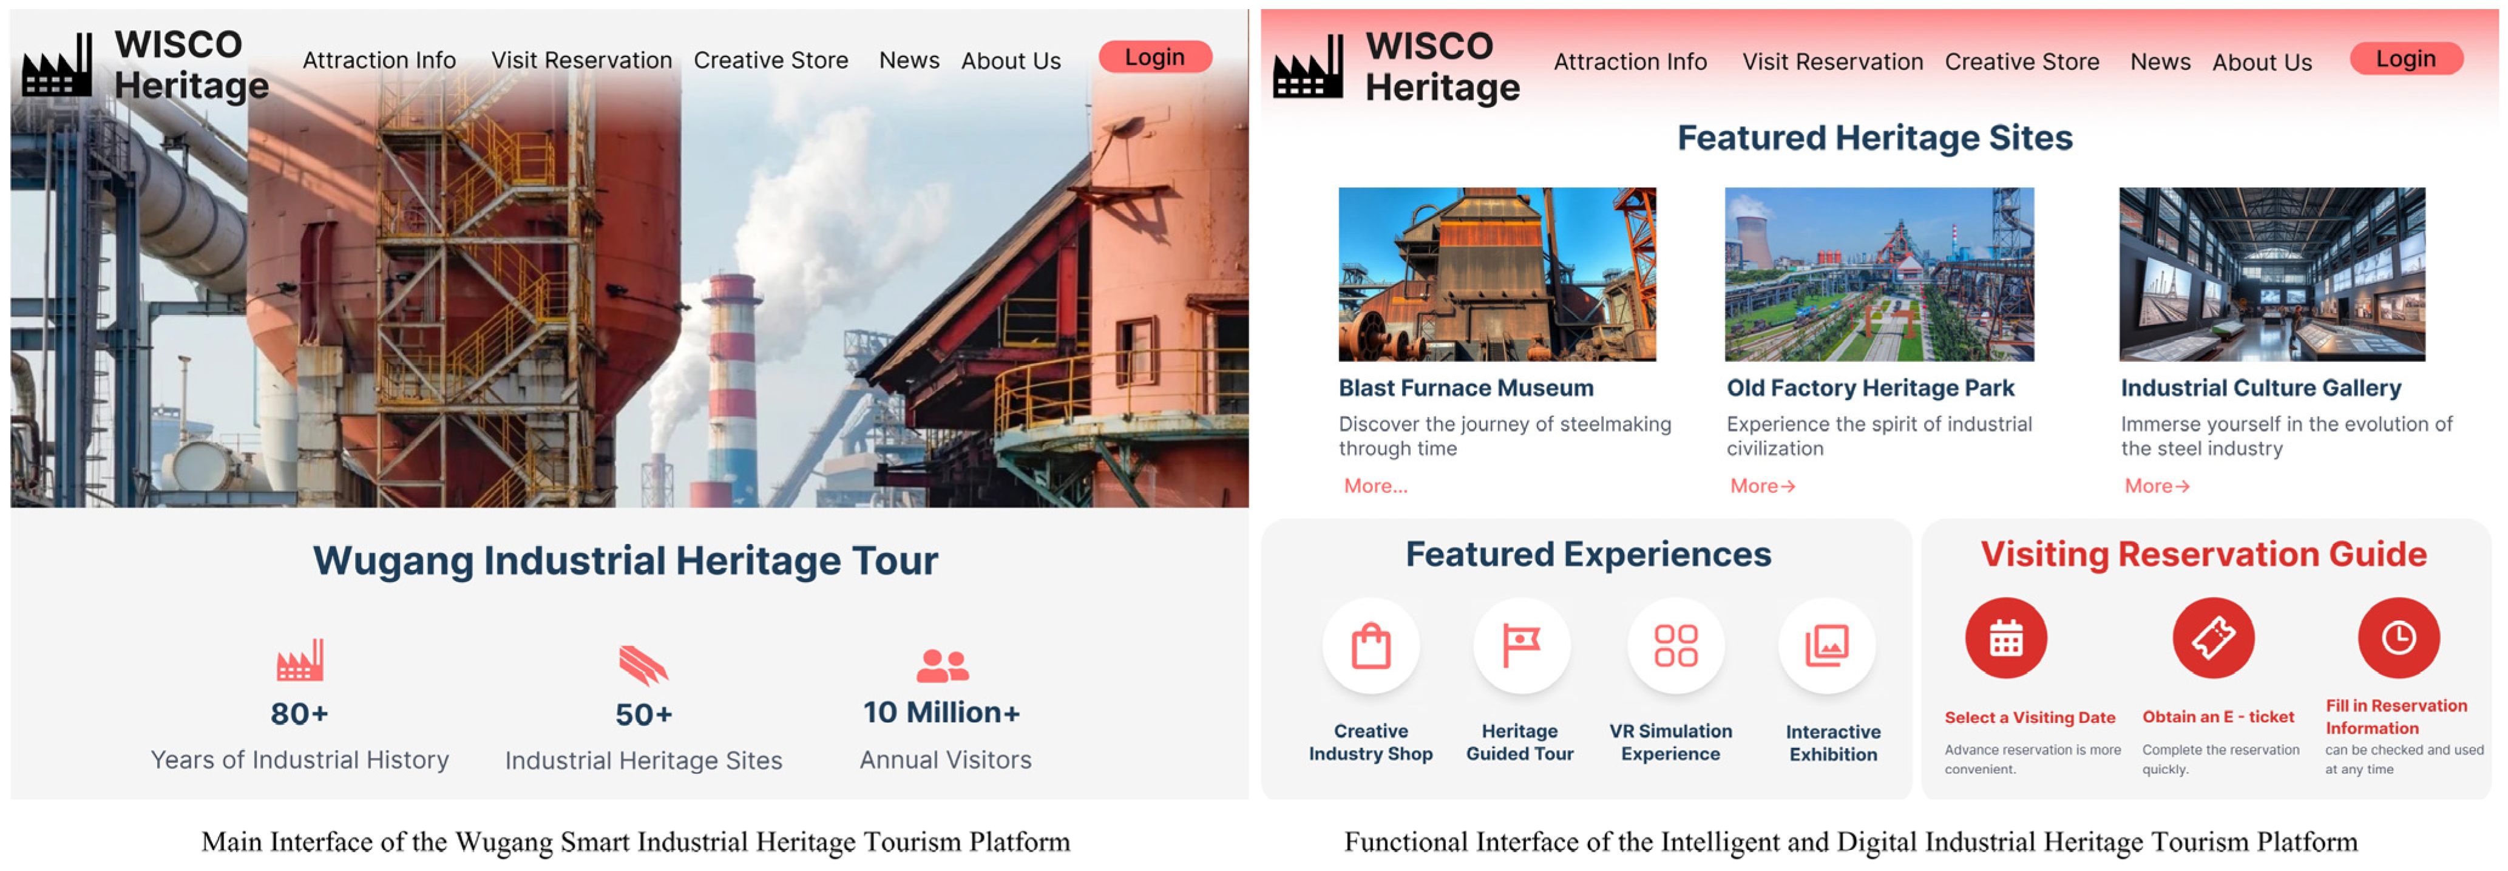Open Attraction Info in the left navigation bar
Screen dimensions: 2508x871
379,60
